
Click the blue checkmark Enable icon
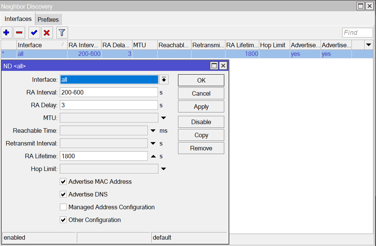34,33
